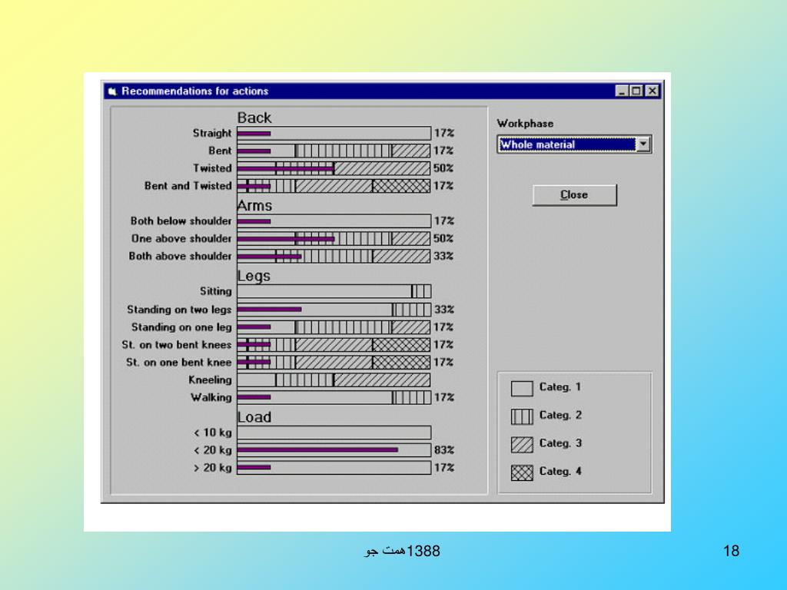Click the 83% value beside < 20 kg
This screenshot has height=590, width=787.
(444, 450)
